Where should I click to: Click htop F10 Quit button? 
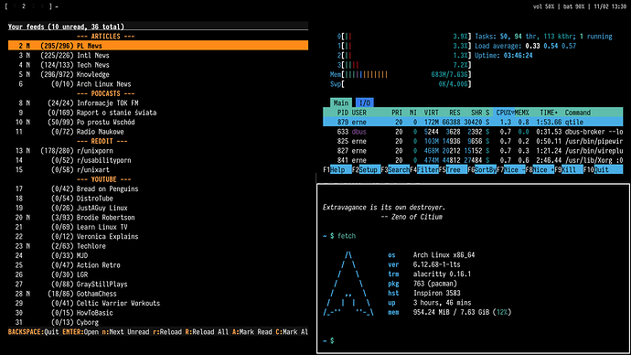pyautogui.click(x=603, y=170)
